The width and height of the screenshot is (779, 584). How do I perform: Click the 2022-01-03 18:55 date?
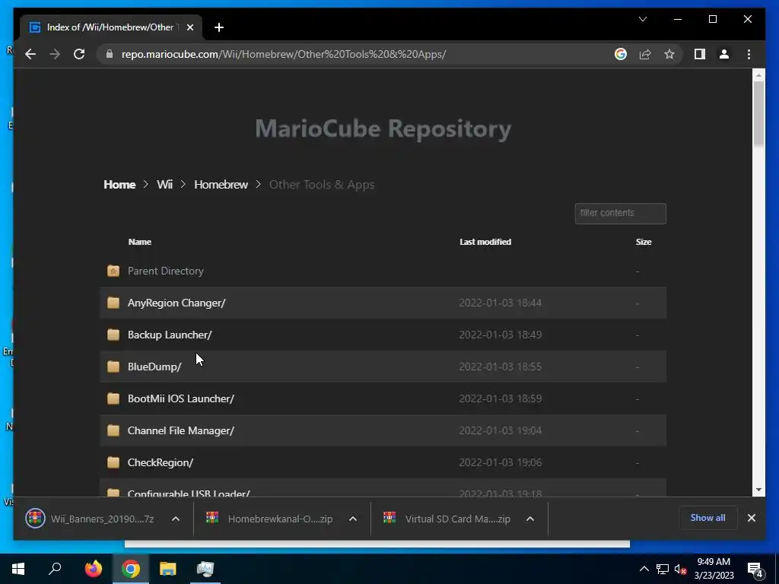[500, 367]
